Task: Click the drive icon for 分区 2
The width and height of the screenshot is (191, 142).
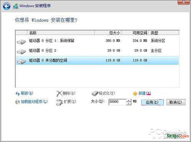Action: pos(21,52)
